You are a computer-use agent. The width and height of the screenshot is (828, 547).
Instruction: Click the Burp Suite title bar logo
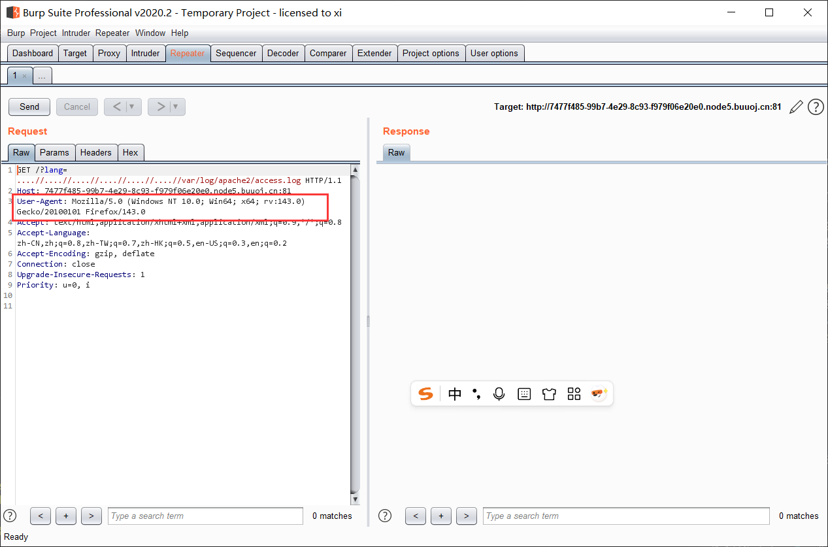[x=13, y=12]
